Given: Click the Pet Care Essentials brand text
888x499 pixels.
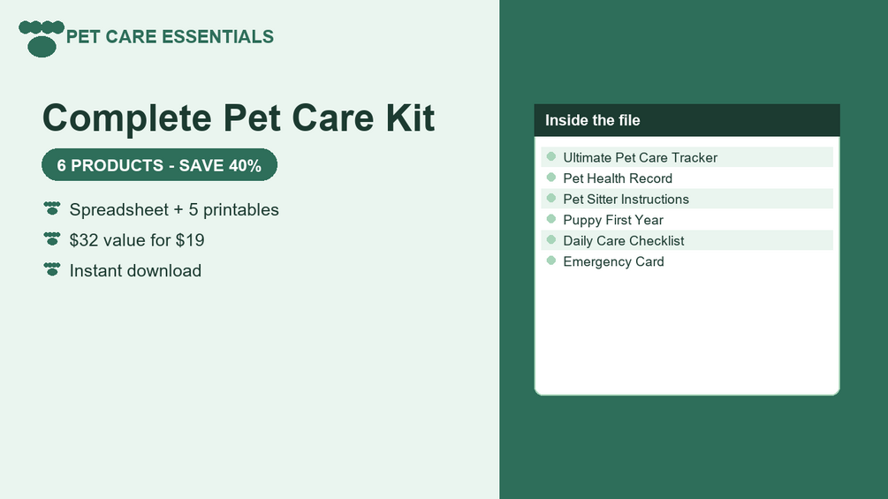Looking at the screenshot, I should click(170, 37).
